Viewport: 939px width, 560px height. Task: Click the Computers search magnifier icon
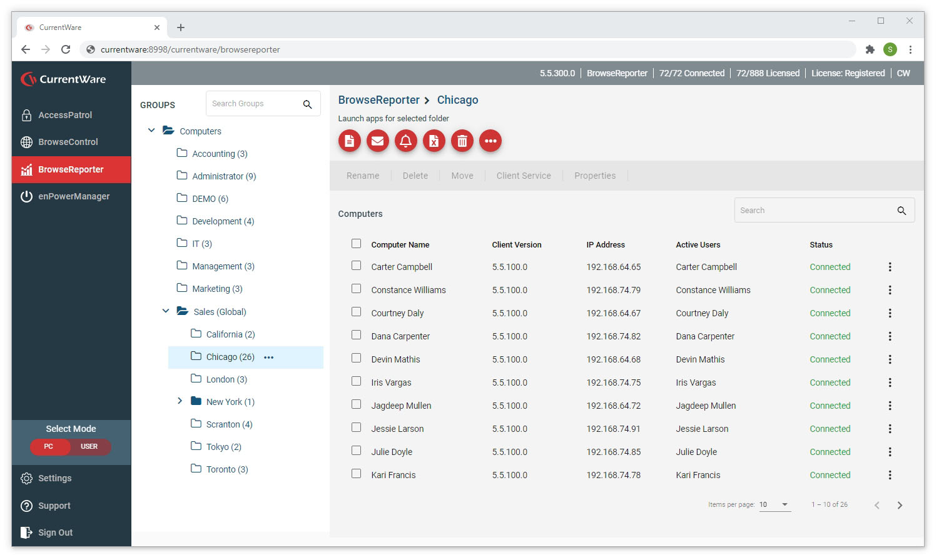click(901, 211)
